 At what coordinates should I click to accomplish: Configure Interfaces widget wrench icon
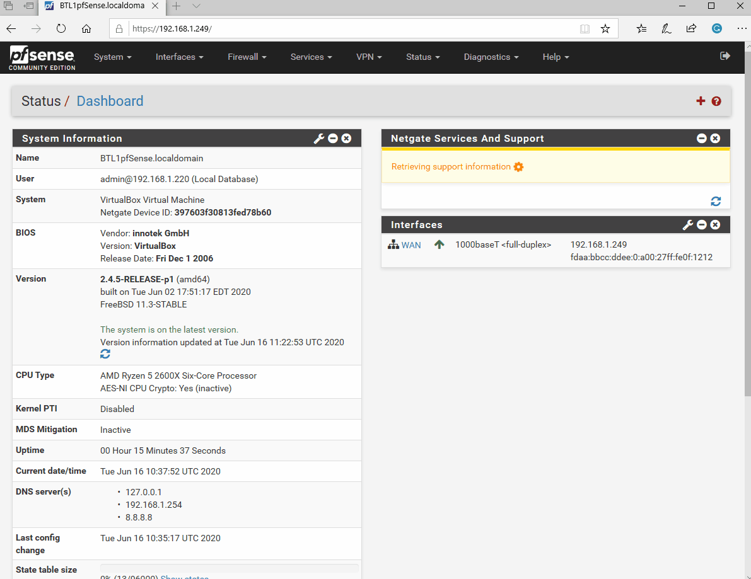click(x=688, y=224)
